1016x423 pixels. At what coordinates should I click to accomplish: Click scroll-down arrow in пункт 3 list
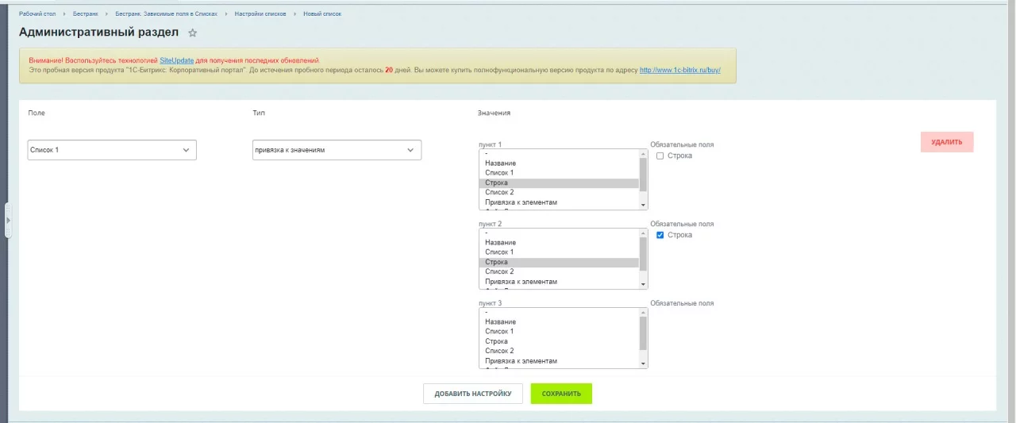(x=643, y=363)
